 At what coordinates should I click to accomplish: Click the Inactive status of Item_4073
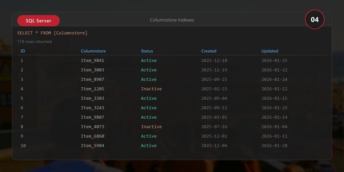point(151,126)
